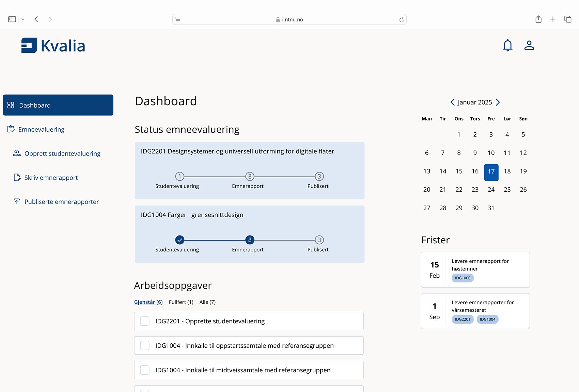Click the IDG1000 badge on the Frister card
This screenshot has width=579, height=392.
462,278
